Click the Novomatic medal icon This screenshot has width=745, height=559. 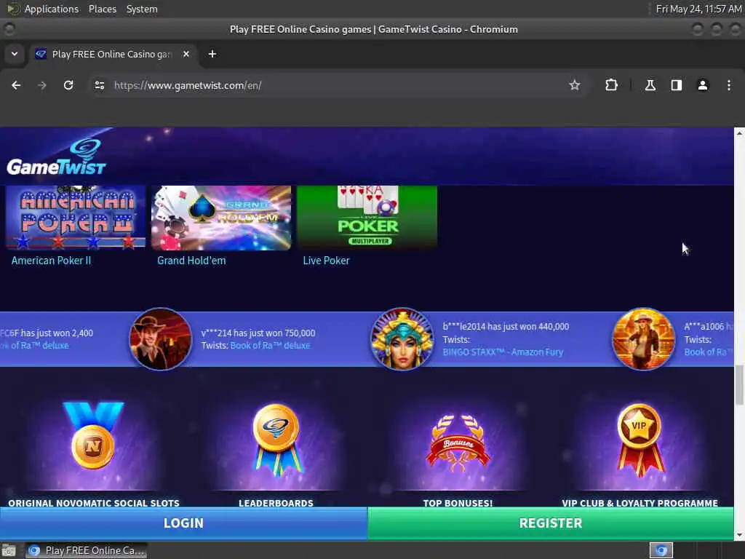click(x=93, y=436)
